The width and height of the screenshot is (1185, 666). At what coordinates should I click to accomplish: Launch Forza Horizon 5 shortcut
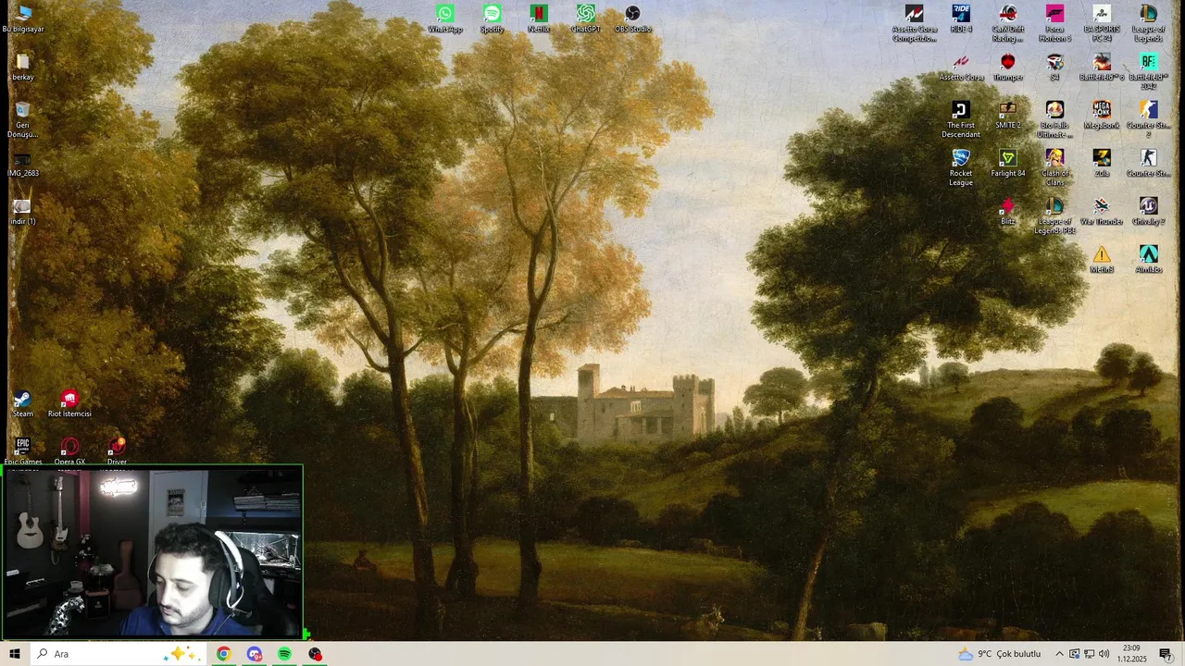tap(1054, 23)
